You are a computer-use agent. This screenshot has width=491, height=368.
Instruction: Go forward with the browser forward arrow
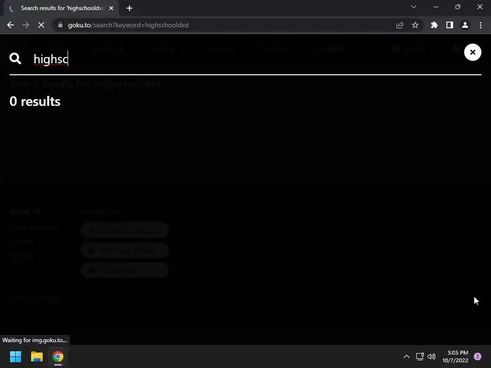(x=26, y=25)
